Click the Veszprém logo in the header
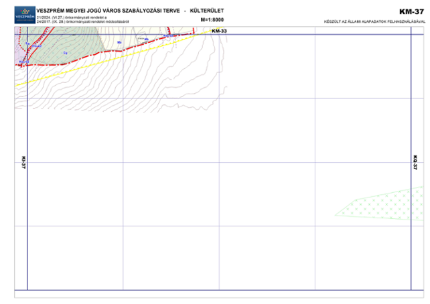 tap(25, 15)
